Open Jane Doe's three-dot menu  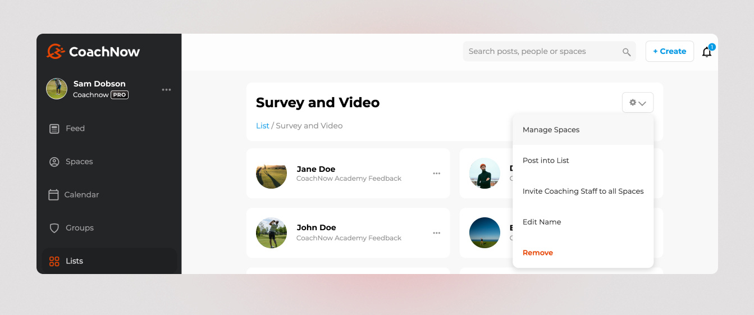coord(436,174)
